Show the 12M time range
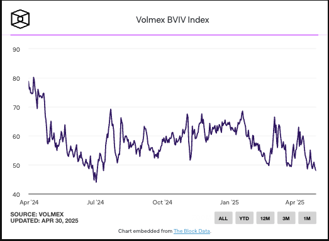 click(x=265, y=218)
